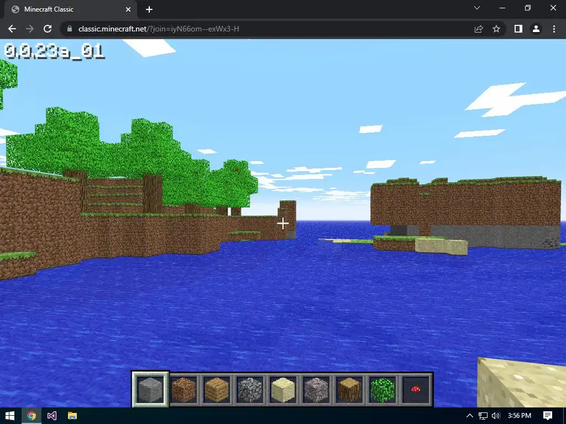Share this page from address bar
The width and height of the screenshot is (566, 424).
pos(479,29)
